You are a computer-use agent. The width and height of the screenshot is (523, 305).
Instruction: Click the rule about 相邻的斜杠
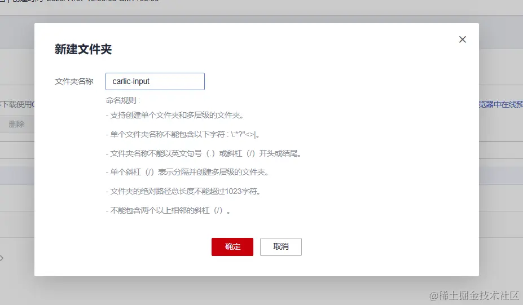point(168,210)
